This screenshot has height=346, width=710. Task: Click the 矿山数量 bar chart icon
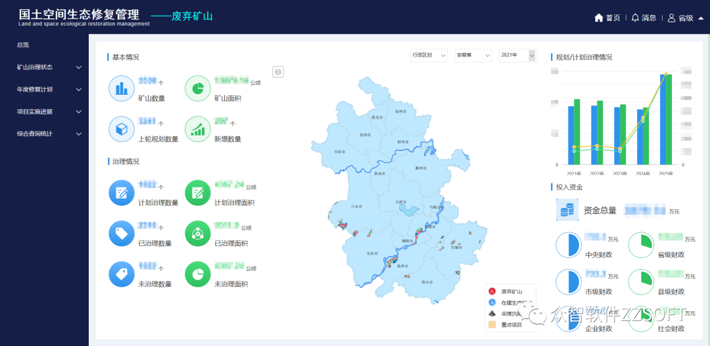click(x=122, y=89)
